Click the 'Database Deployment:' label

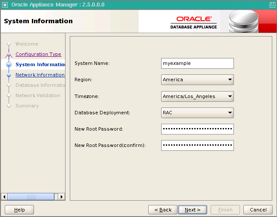coord(102,113)
